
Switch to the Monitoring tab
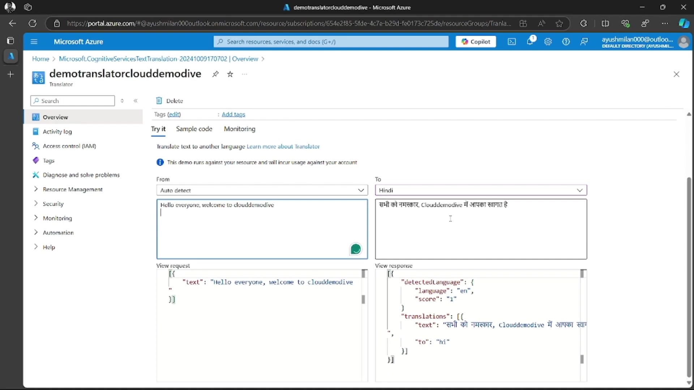click(239, 129)
